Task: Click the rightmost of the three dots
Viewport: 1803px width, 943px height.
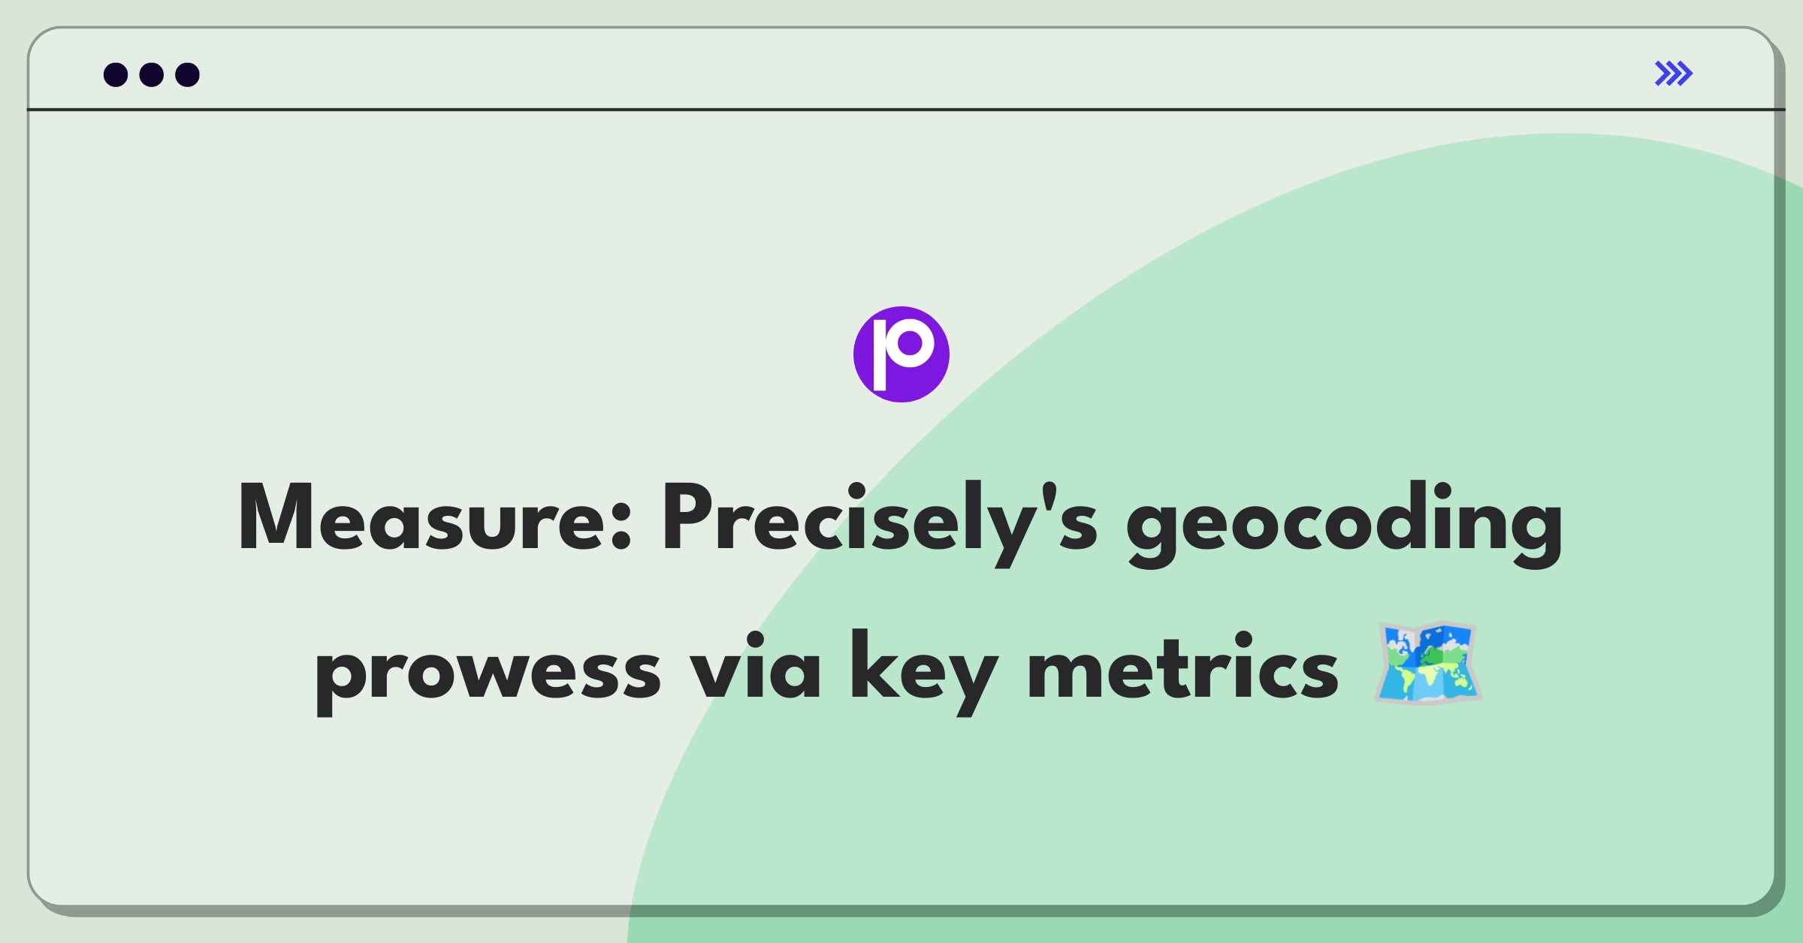Action: click(x=188, y=74)
